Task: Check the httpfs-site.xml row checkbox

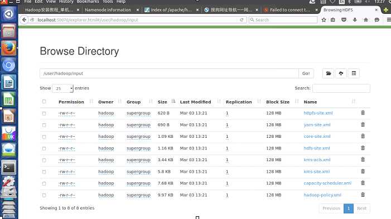Action: coord(44,113)
